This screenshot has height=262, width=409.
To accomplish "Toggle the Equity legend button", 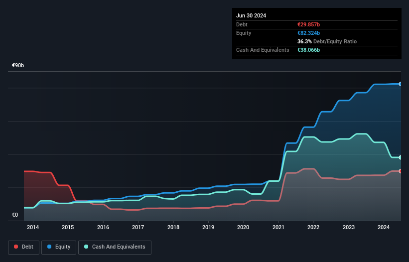I will click(x=59, y=247).
